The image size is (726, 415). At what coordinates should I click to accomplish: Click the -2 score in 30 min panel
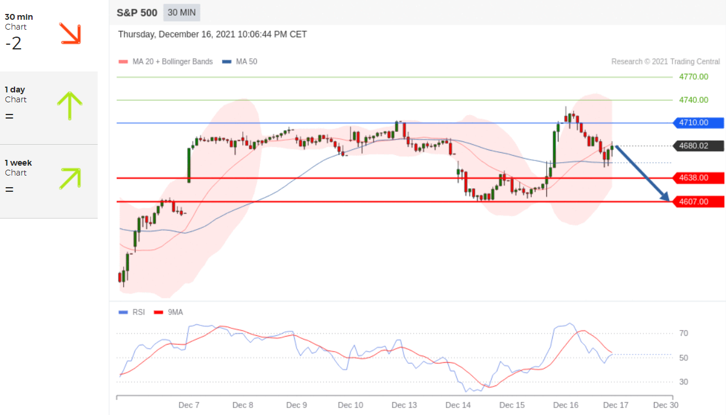click(x=13, y=44)
